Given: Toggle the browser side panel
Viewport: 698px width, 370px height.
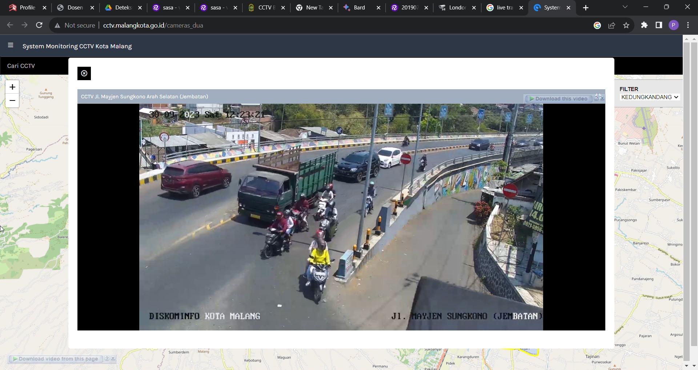Looking at the screenshot, I should point(659,25).
